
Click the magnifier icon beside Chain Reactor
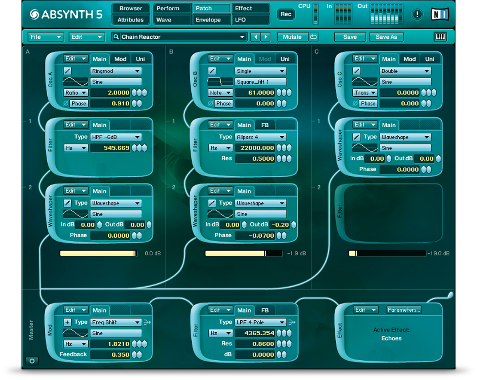pos(116,37)
